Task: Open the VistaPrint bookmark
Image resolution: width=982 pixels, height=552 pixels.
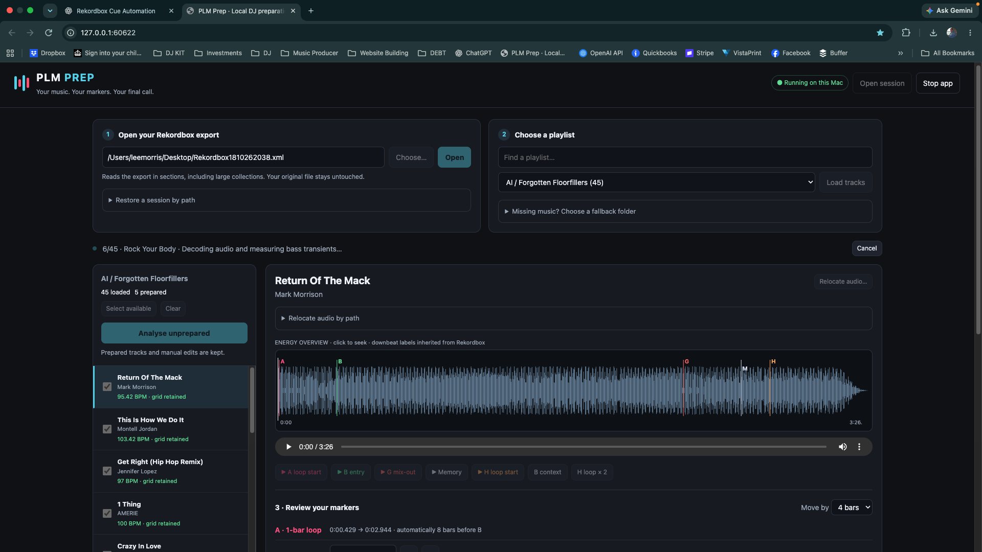Action: tap(742, 53)
